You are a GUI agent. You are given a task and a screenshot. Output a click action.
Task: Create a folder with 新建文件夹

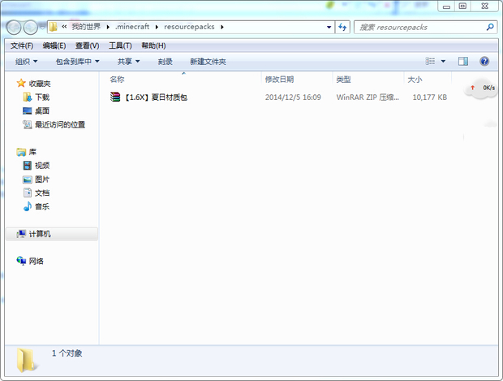pyautogui.click(x=208, y=62)
